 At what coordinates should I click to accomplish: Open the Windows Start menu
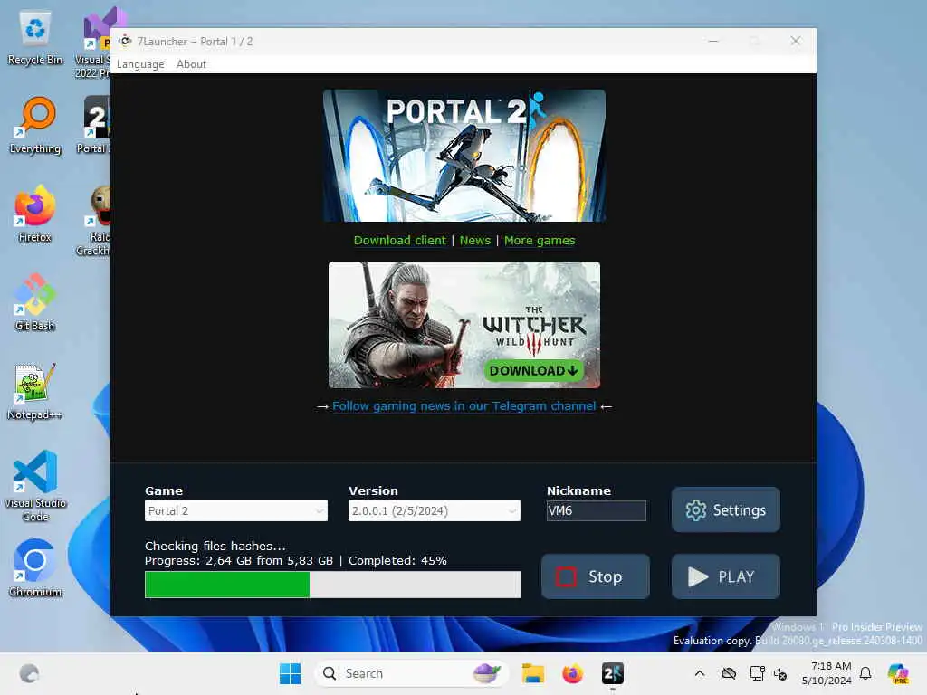(290, 673)
